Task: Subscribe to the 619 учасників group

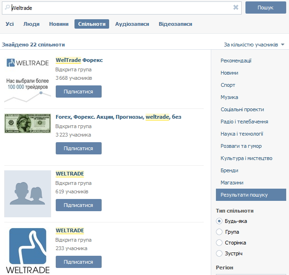Action: click(x=79, y=205)
